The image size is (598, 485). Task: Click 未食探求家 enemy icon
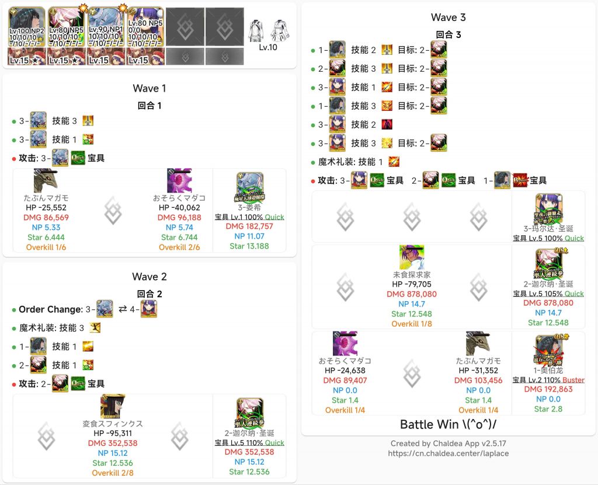412,257
